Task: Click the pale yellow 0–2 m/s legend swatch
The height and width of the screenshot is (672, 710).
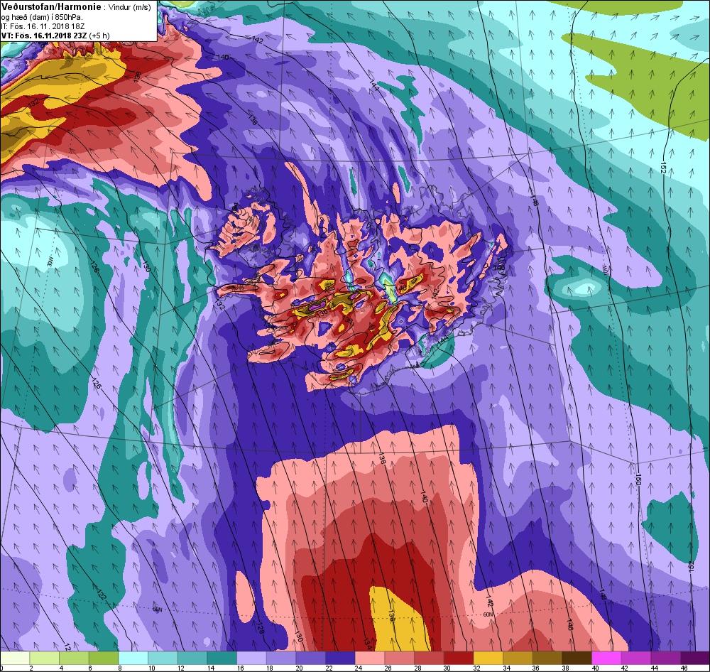Action: tap(16, 658)
